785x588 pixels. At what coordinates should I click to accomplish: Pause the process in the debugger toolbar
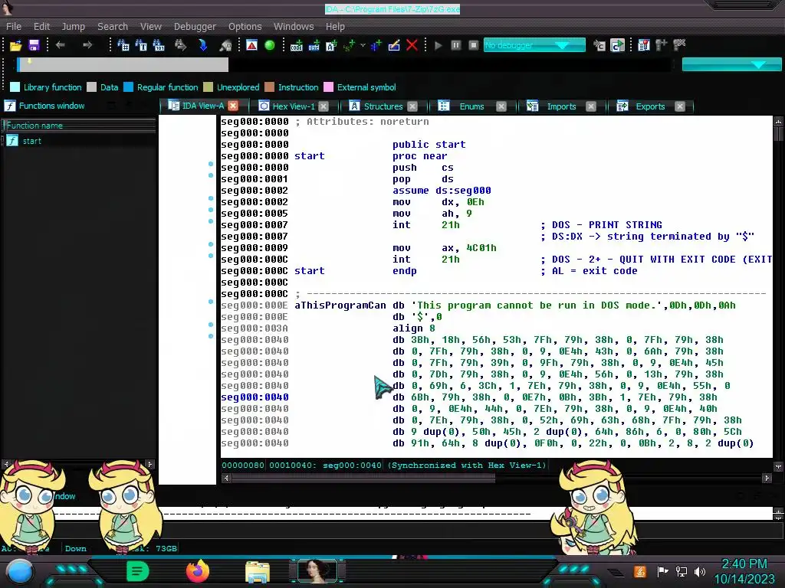point(455,45)
